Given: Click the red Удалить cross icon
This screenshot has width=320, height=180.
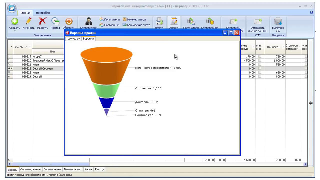Looking at the screenshot, I should tap(42, 21).
